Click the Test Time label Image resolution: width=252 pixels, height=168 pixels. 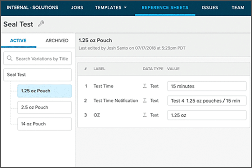(104, 86)
